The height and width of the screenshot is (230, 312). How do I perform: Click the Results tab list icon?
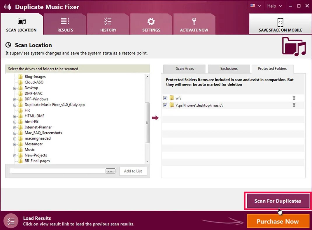(x=65, y=21)
